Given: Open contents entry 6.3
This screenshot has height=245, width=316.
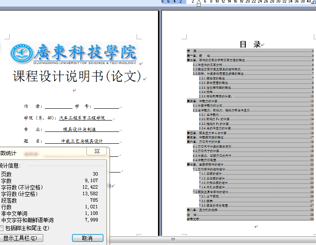Looking at the screenshot, I should pyautogui.click(x=253, y=155).
